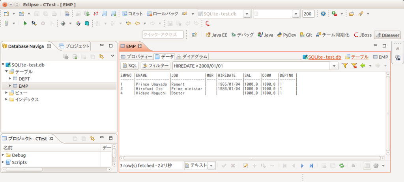The width and height of the screenshot is (404, 182).
Task: Select the EMP editor tab
Action: point(131,46)
